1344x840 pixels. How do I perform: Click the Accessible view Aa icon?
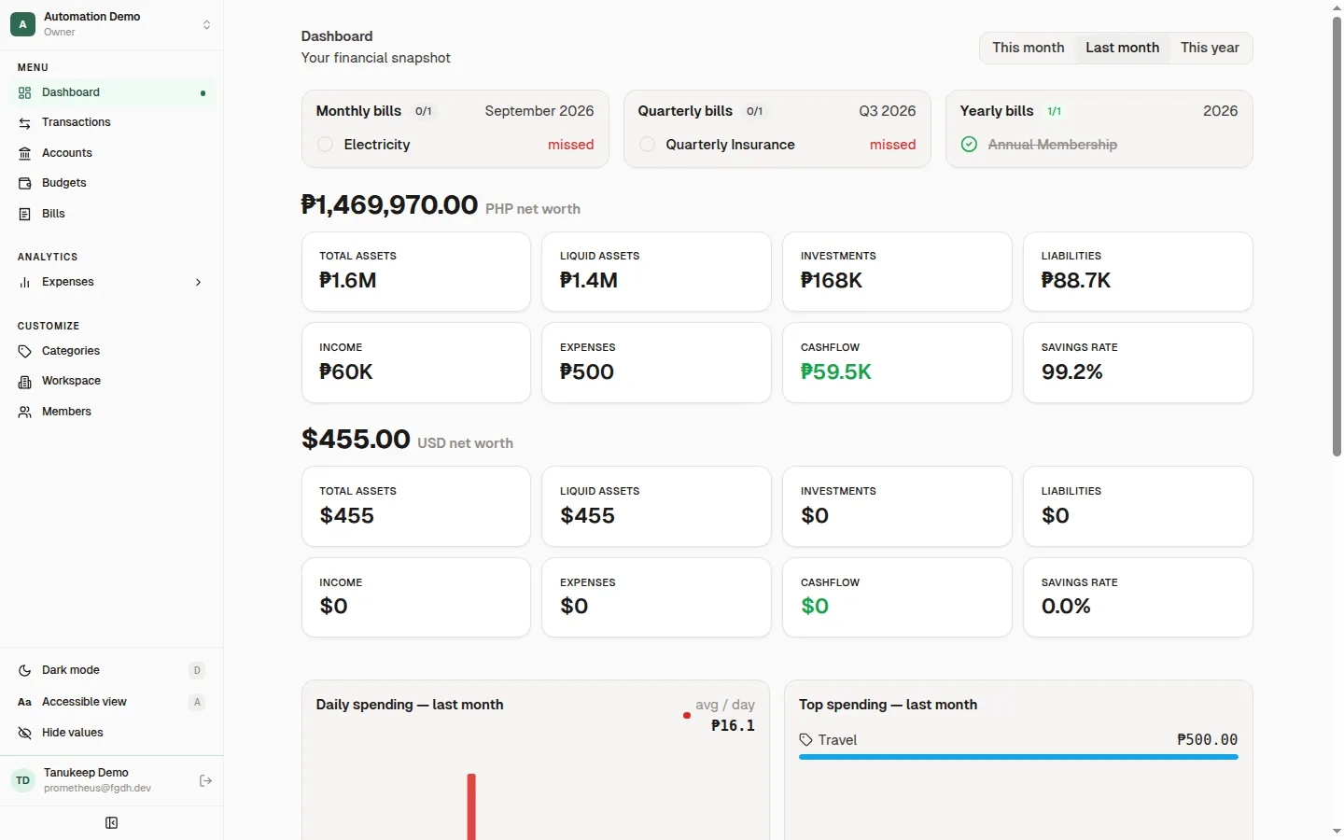[25, 702]
